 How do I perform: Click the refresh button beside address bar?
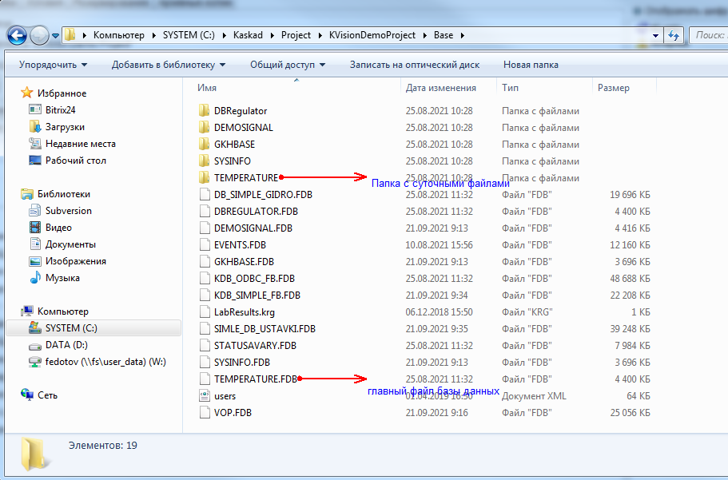pos(673,35)
